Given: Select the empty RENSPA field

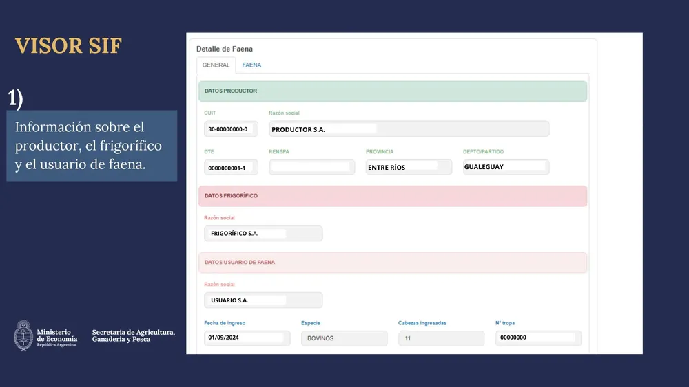Looking at the screenshot, I should [x=311, y=167].
